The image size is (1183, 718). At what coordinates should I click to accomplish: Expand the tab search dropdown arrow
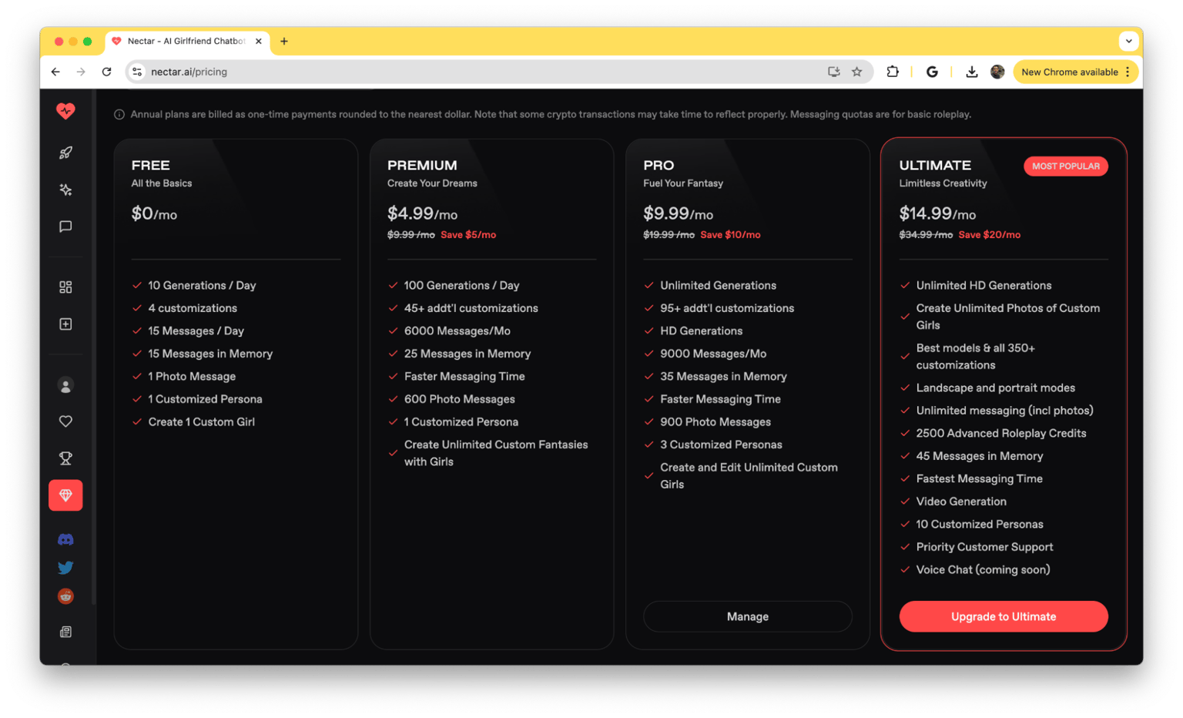[1128, 42]
